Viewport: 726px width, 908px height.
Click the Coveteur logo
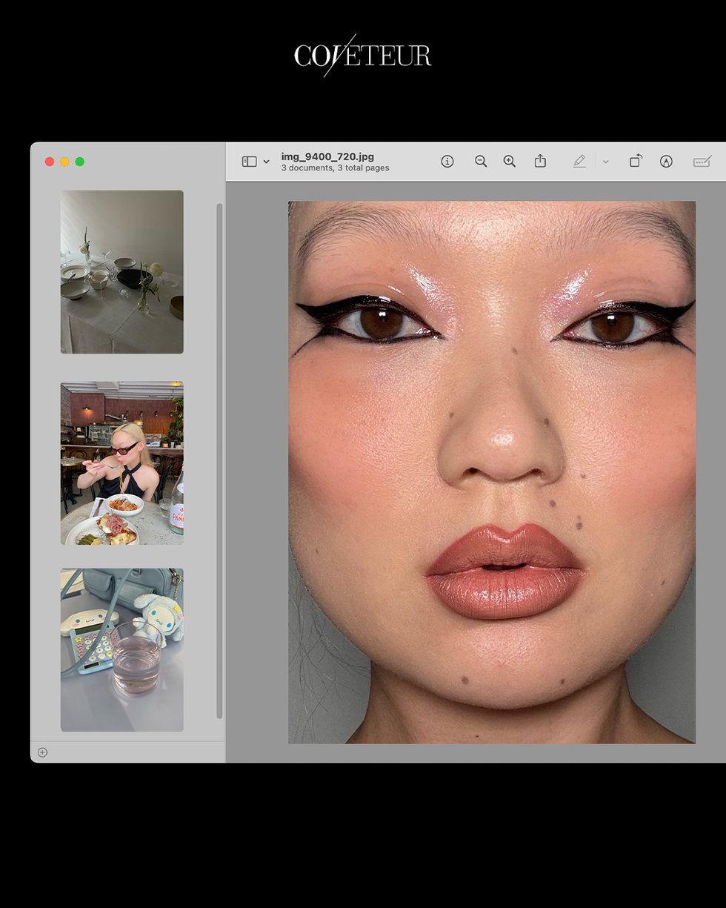pyautogui.click(x=362, y=56)
